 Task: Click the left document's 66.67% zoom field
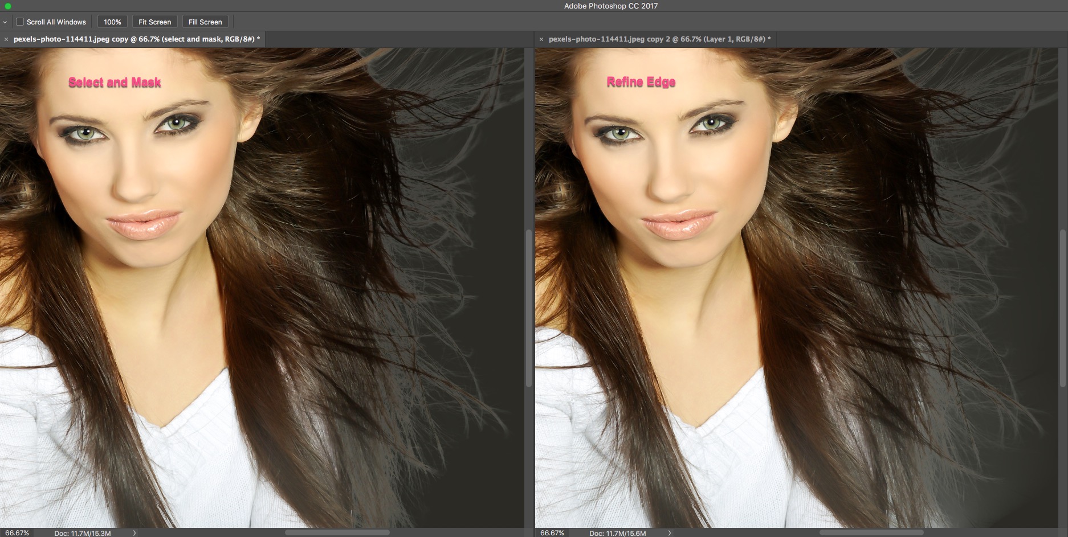pyautogui.click(x=17, y=533)
